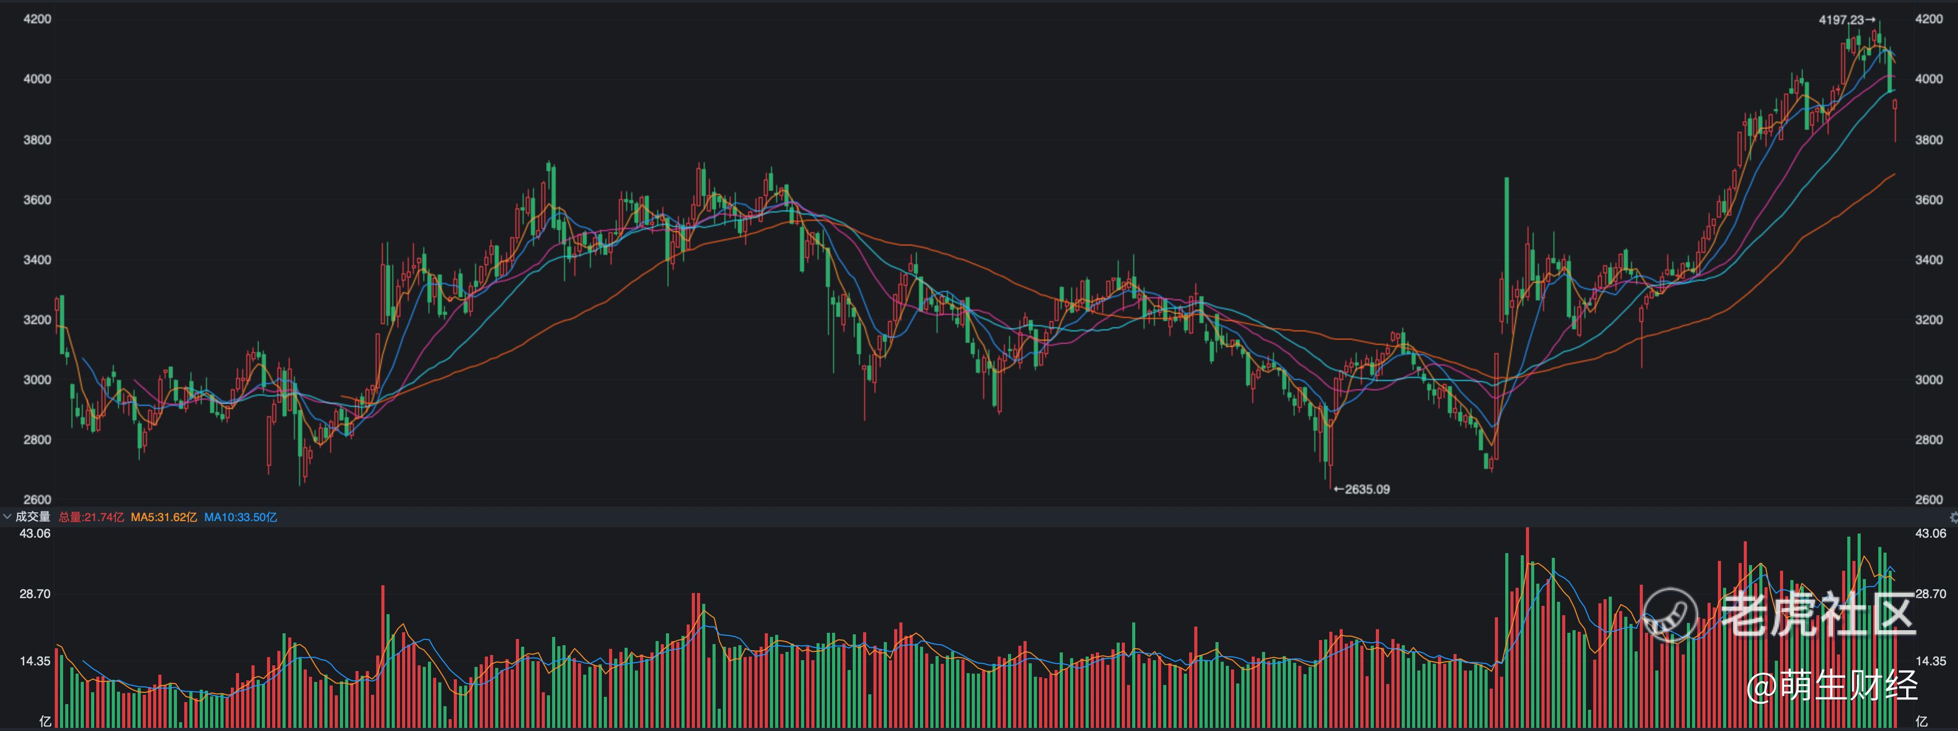
Task: Click the @萌生财经 author tag
Action: point(1832,686)
